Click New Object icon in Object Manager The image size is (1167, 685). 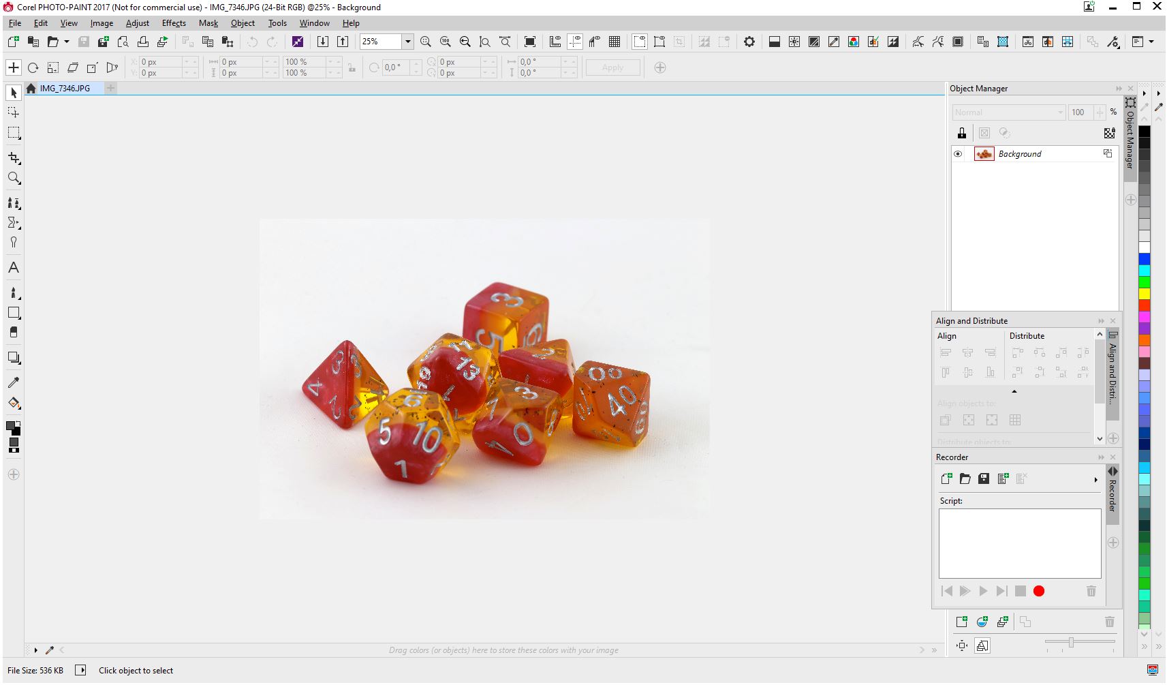coord(961,622)
